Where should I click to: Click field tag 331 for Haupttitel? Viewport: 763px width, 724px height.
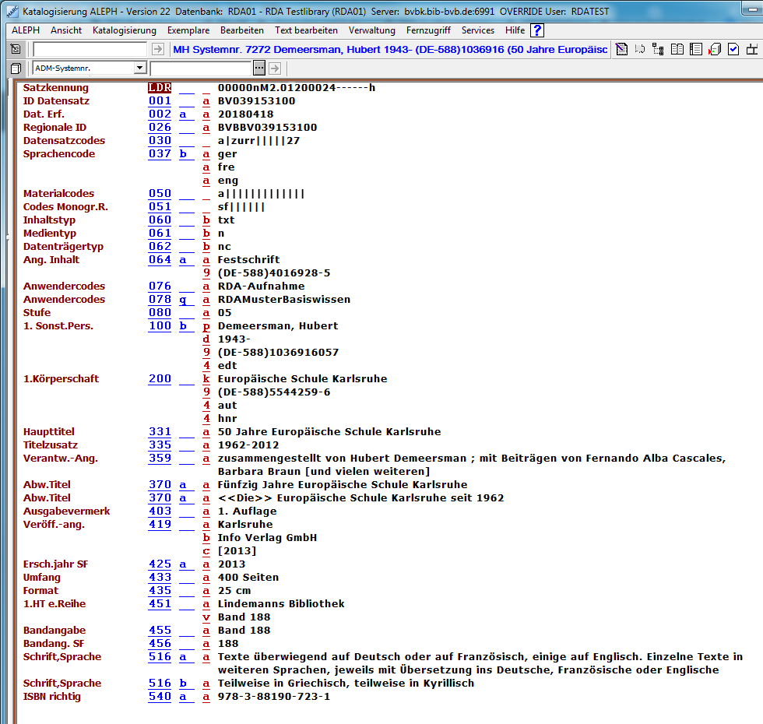pos(160,432)
